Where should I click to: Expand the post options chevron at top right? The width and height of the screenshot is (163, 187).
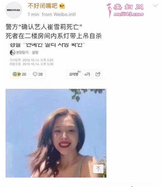pyautogui.click(x=156, y=6)
